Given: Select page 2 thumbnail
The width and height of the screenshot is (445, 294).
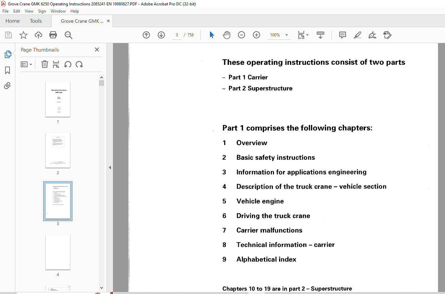Looking at the screenshot, I should [x=58, y=150].
